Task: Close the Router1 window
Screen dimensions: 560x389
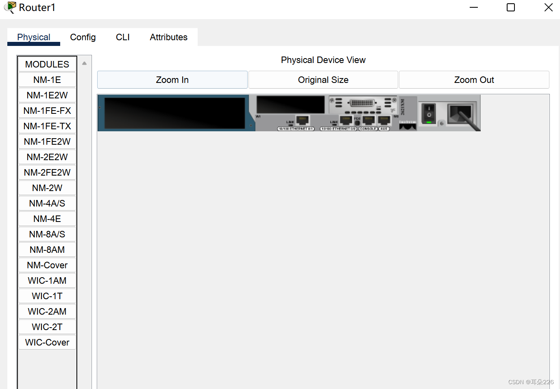Action: pyautogui.click(x=548, y=7)
